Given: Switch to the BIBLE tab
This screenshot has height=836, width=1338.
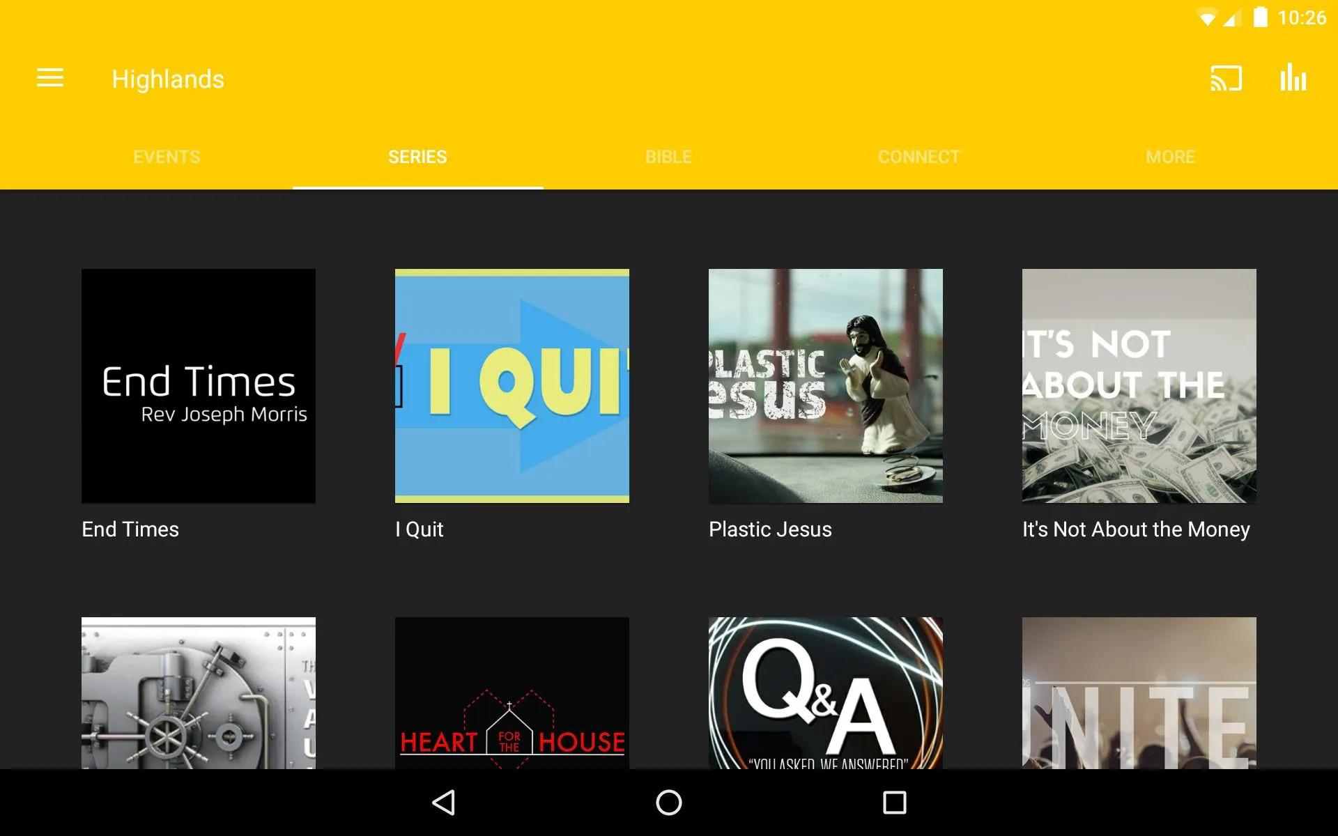Looking at the screenshot, I should pos(668,156).
